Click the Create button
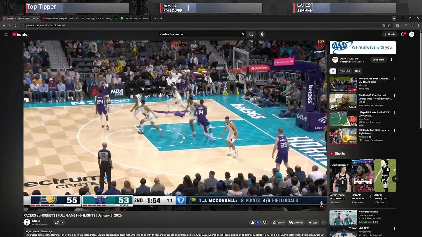The image size is (422, 237). tap(389, 34)
